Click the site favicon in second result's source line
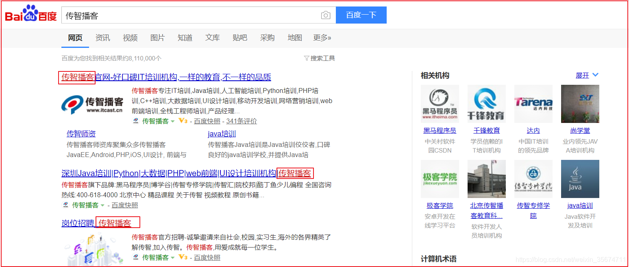629x267 pixels. click(x=66, y=205)
